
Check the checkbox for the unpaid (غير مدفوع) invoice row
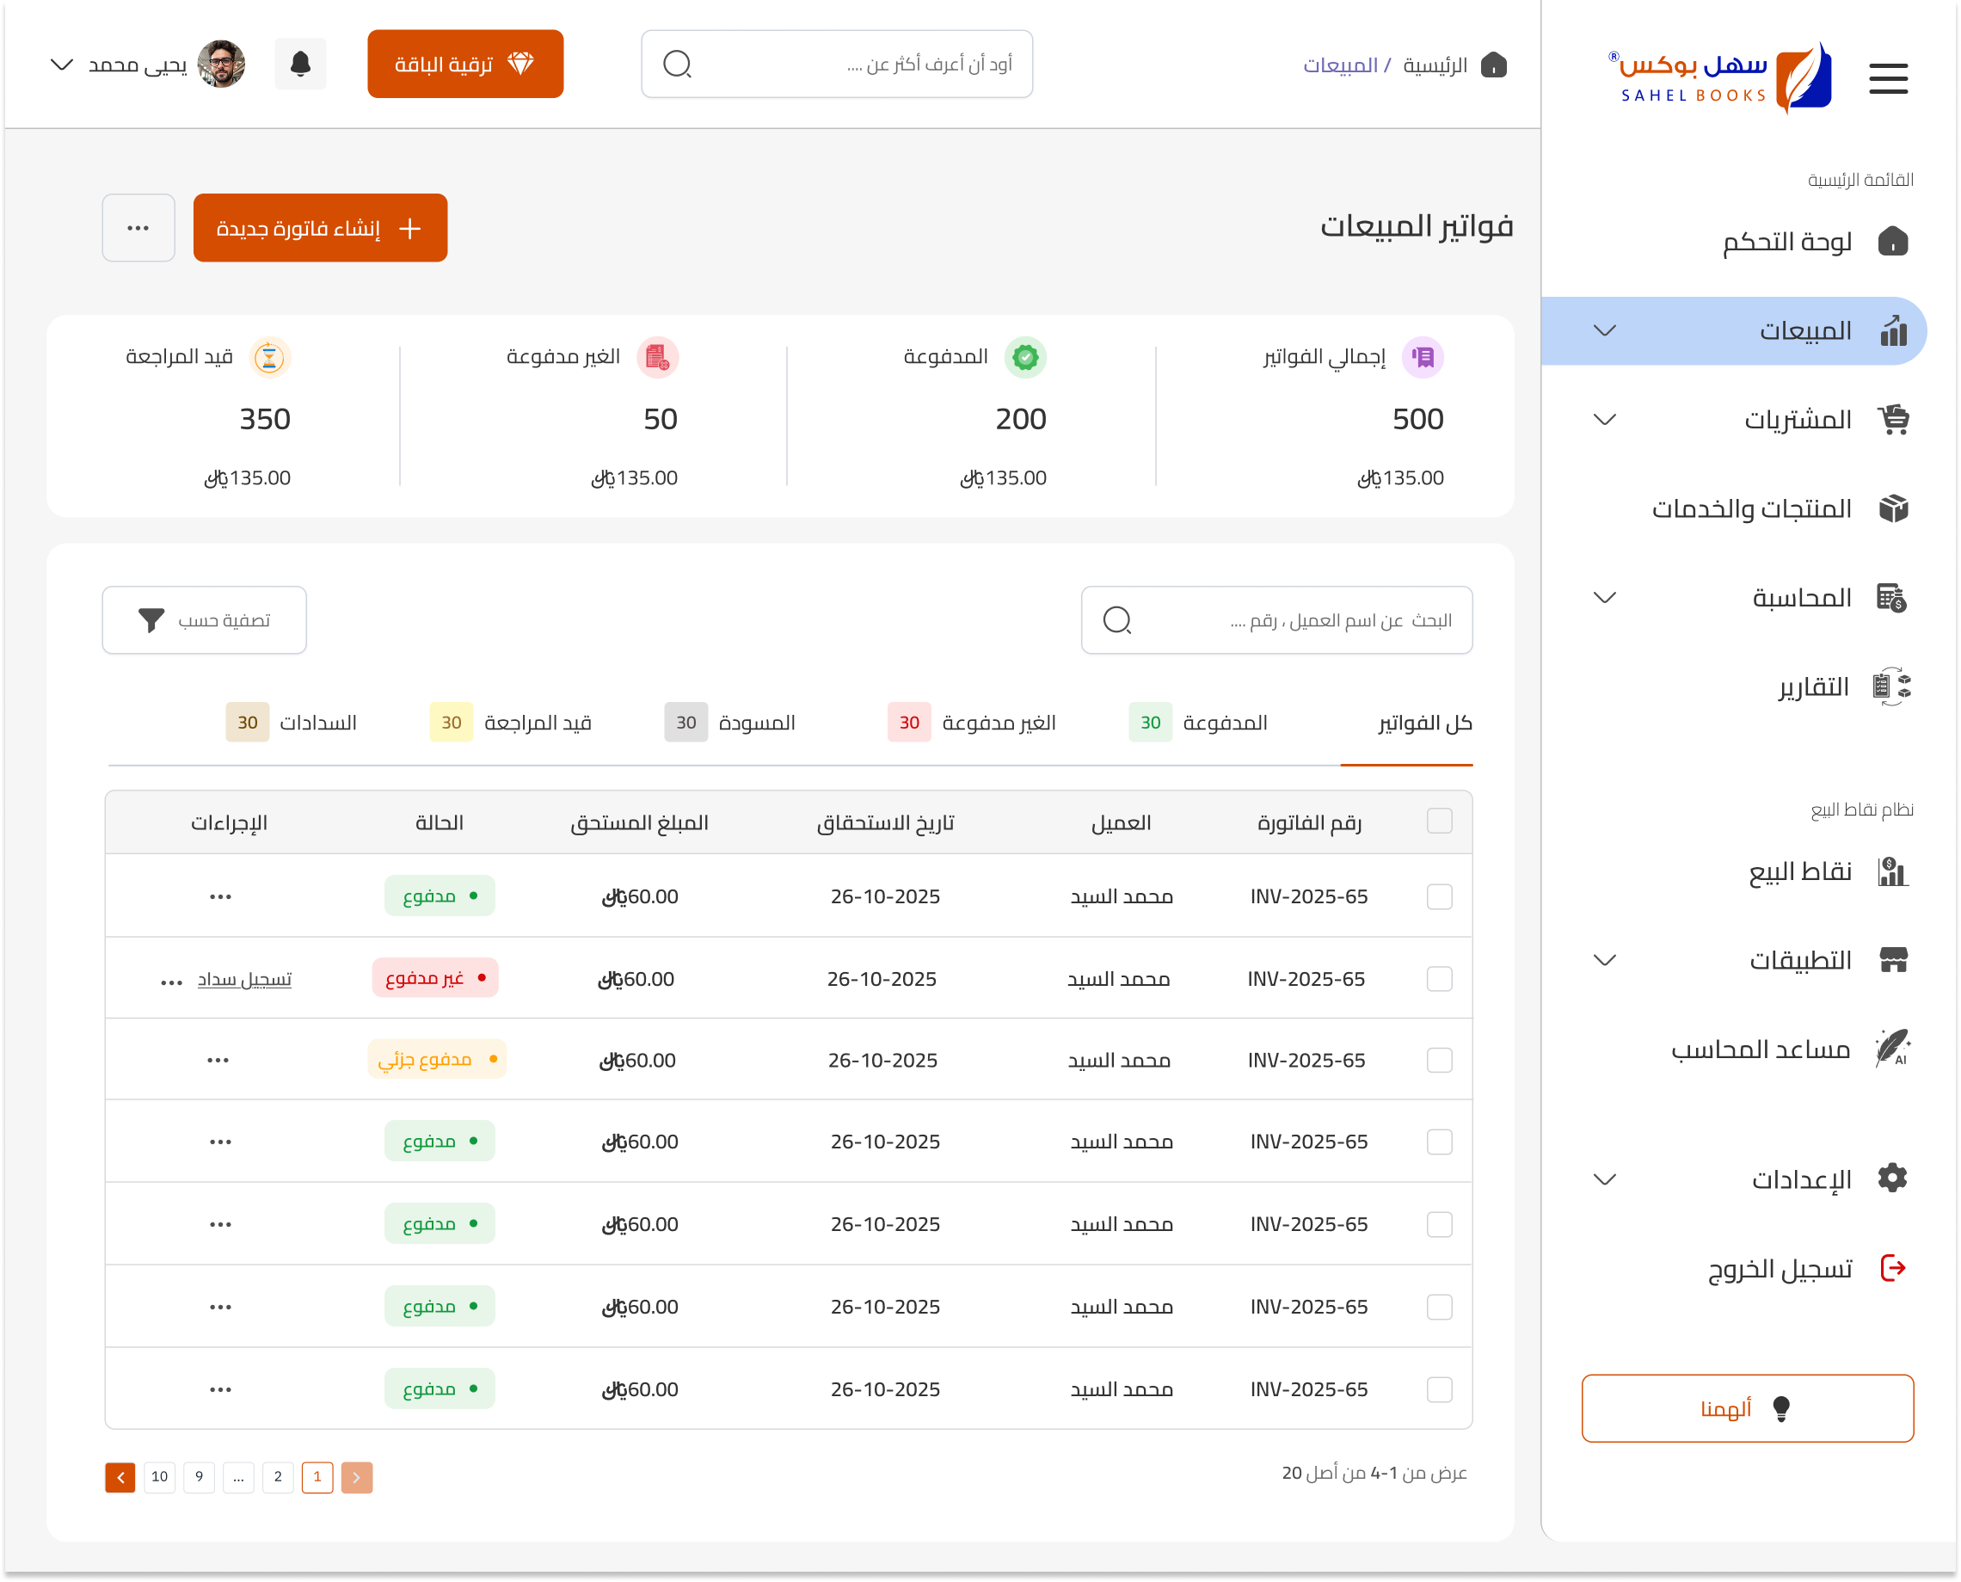click(x=1439, y=979)
